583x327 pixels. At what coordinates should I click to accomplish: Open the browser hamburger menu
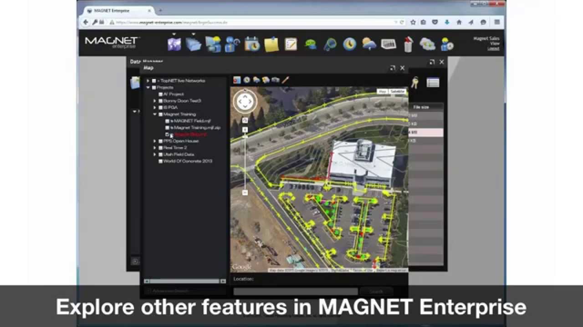pyautogui.click(x=497, y=22)
